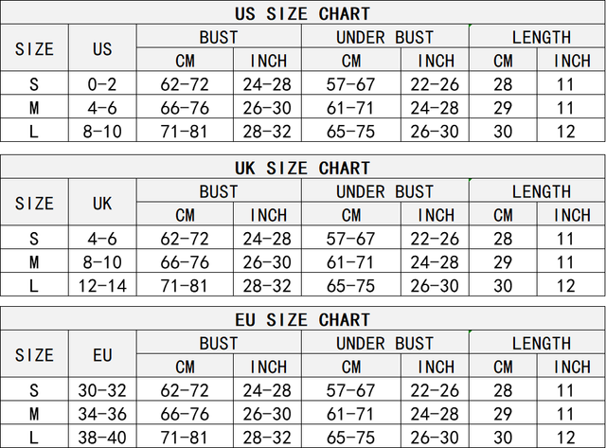Click the 38-40 EU size cell
606x448 pixels.
(102, 437)
